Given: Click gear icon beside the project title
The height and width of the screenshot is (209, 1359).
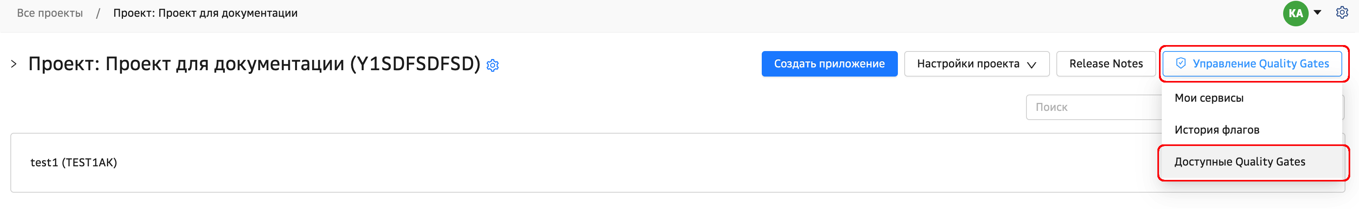Looking at the screenshot, I should [492, 65].
